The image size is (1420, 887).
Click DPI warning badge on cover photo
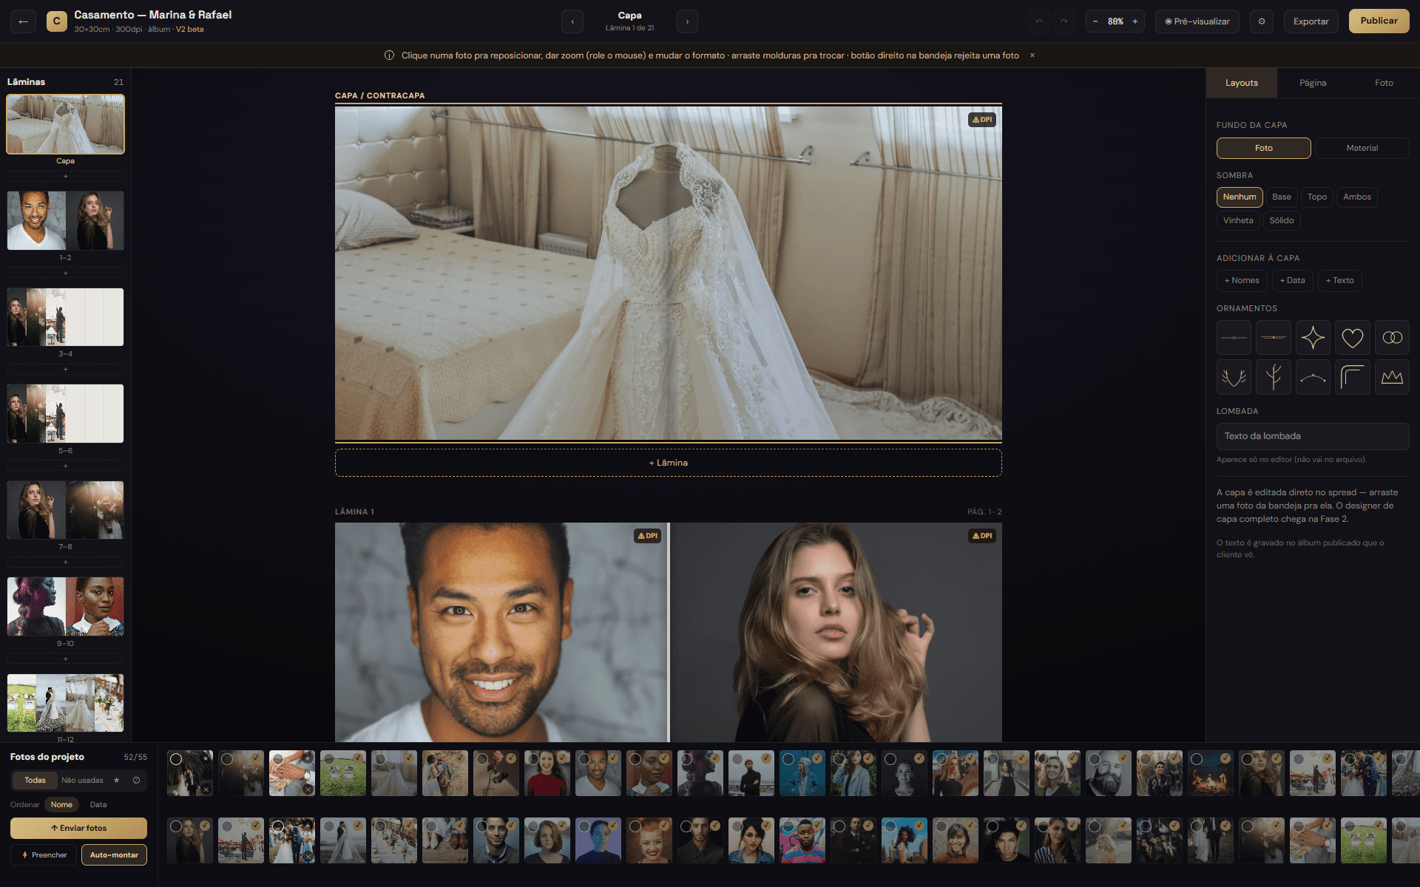[x=982, y=120]
